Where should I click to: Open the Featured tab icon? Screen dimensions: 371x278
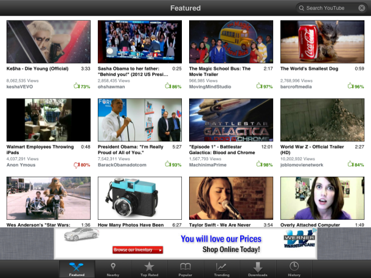point(77,267)
